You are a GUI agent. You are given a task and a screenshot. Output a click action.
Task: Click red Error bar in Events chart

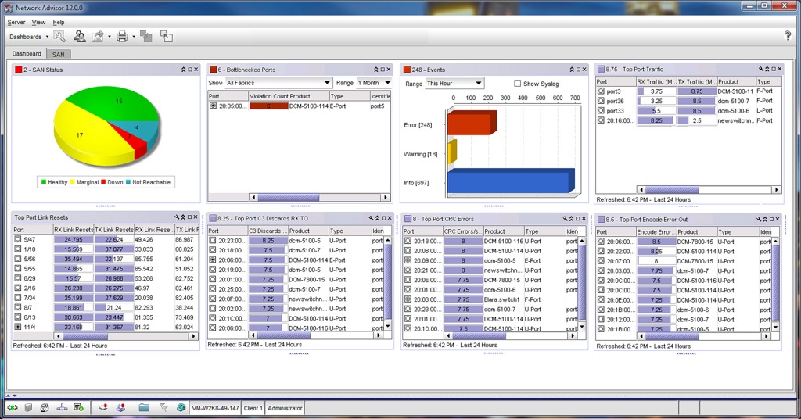[x=470, y=123]
